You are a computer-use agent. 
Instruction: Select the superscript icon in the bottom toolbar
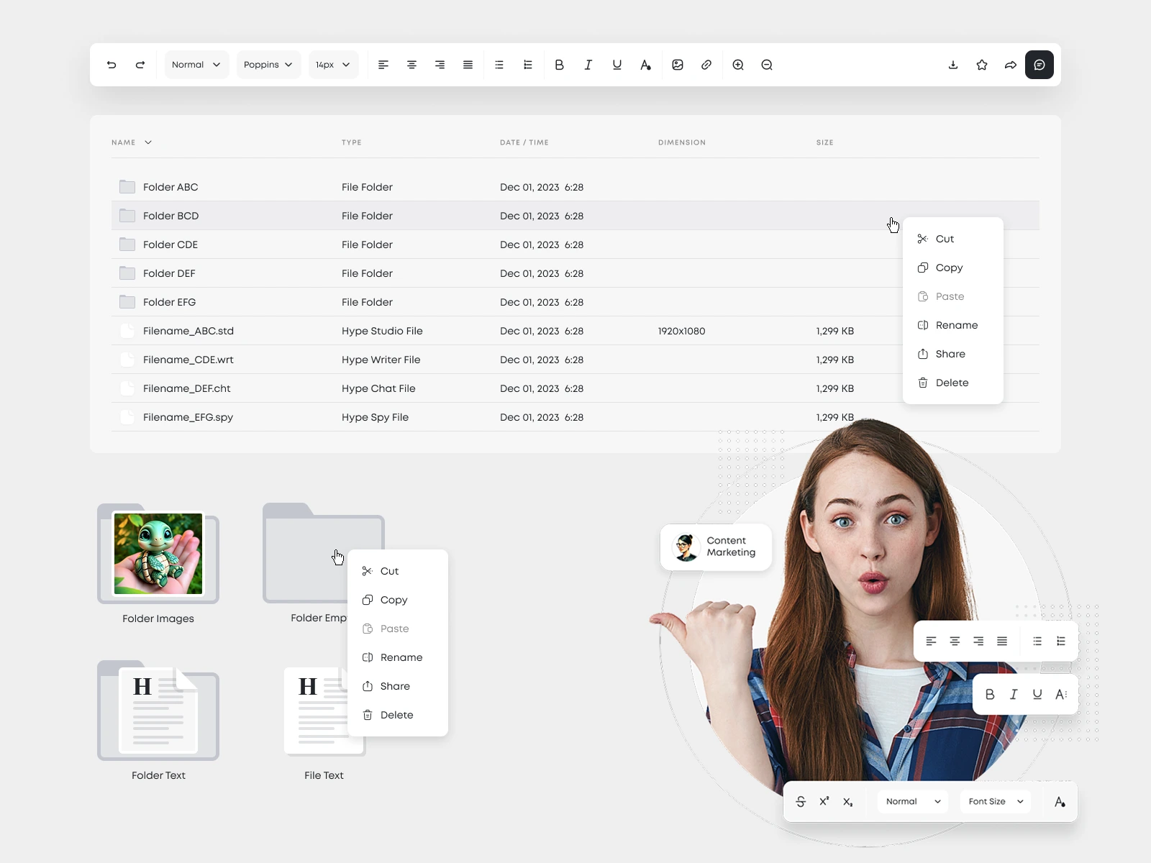(824, 801)
